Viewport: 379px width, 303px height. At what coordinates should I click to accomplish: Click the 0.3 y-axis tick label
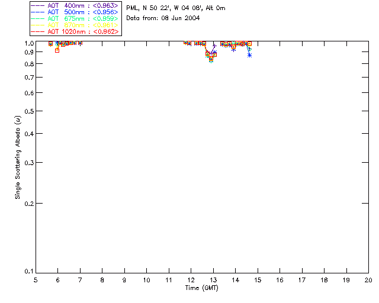coord(29,163)
